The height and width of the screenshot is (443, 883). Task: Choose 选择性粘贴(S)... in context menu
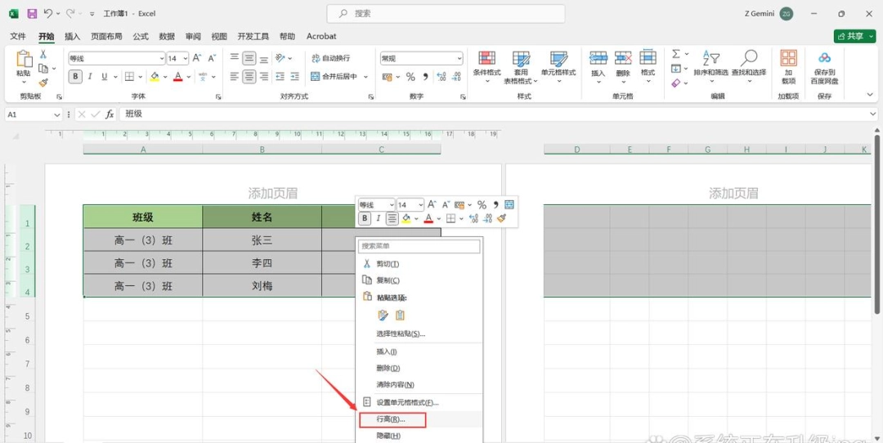[419, 333]
